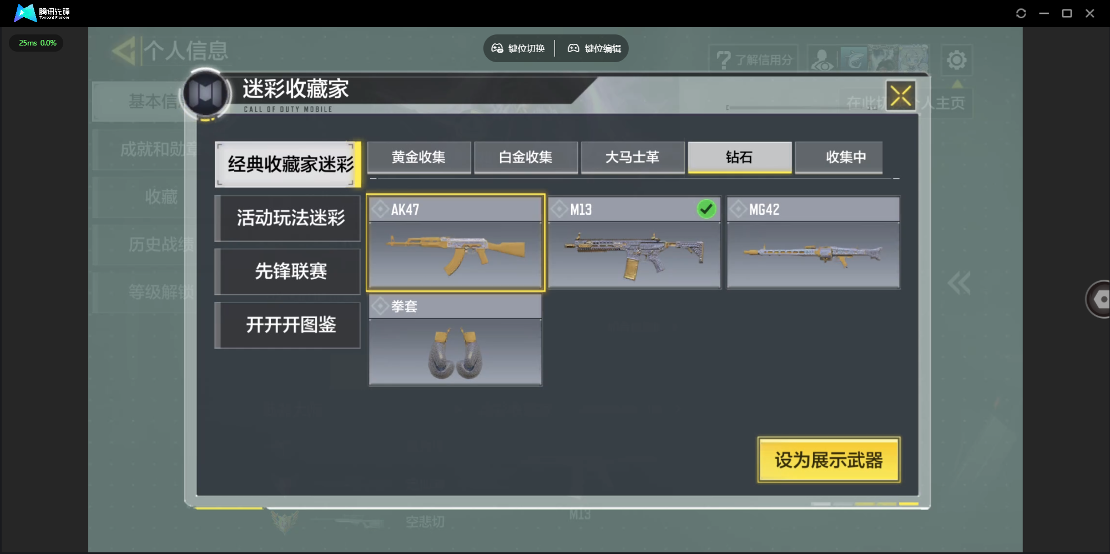Click the 了解信用分 help button
Screen dimensions: 1110x554
pyautogui.click(x=754, y=59)
